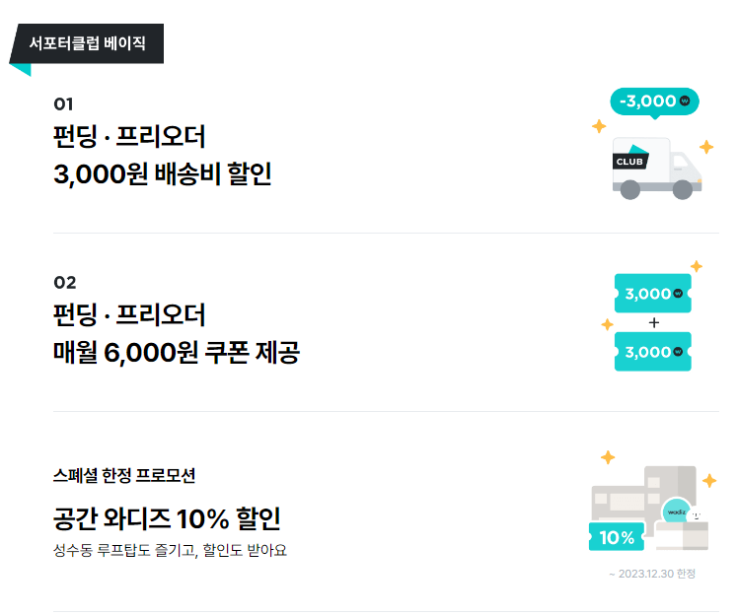Click the 02 benefit number
The width and height of the screenshot is (736, 615).
[64, 283]
